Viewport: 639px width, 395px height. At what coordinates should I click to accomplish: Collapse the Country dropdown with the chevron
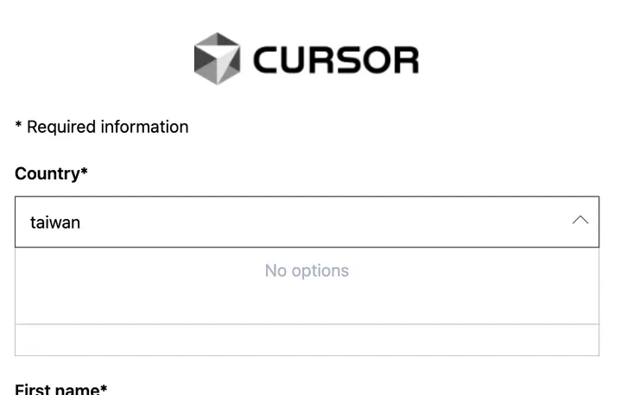(x=580, y=221)
